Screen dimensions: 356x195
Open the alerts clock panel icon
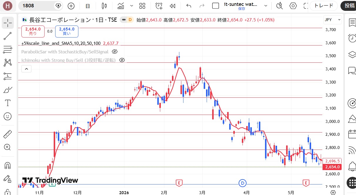coord(352,38)
